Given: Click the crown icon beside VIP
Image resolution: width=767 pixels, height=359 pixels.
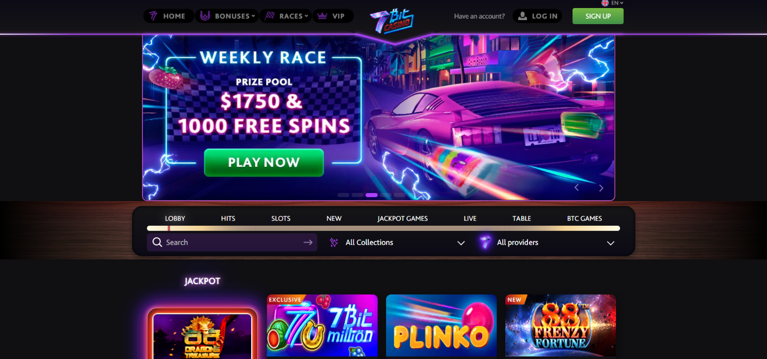Looking at the screenshot, I should [322, 16].
